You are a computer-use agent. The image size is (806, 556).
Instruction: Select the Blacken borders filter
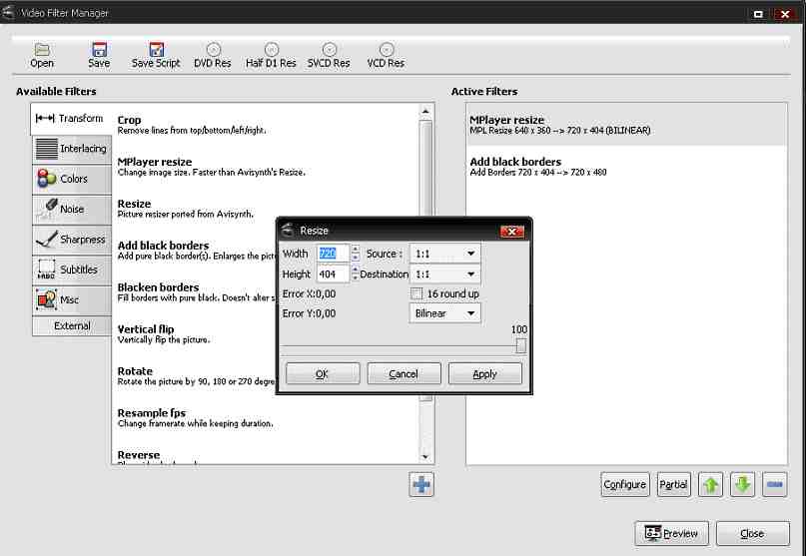pos(196,292)
